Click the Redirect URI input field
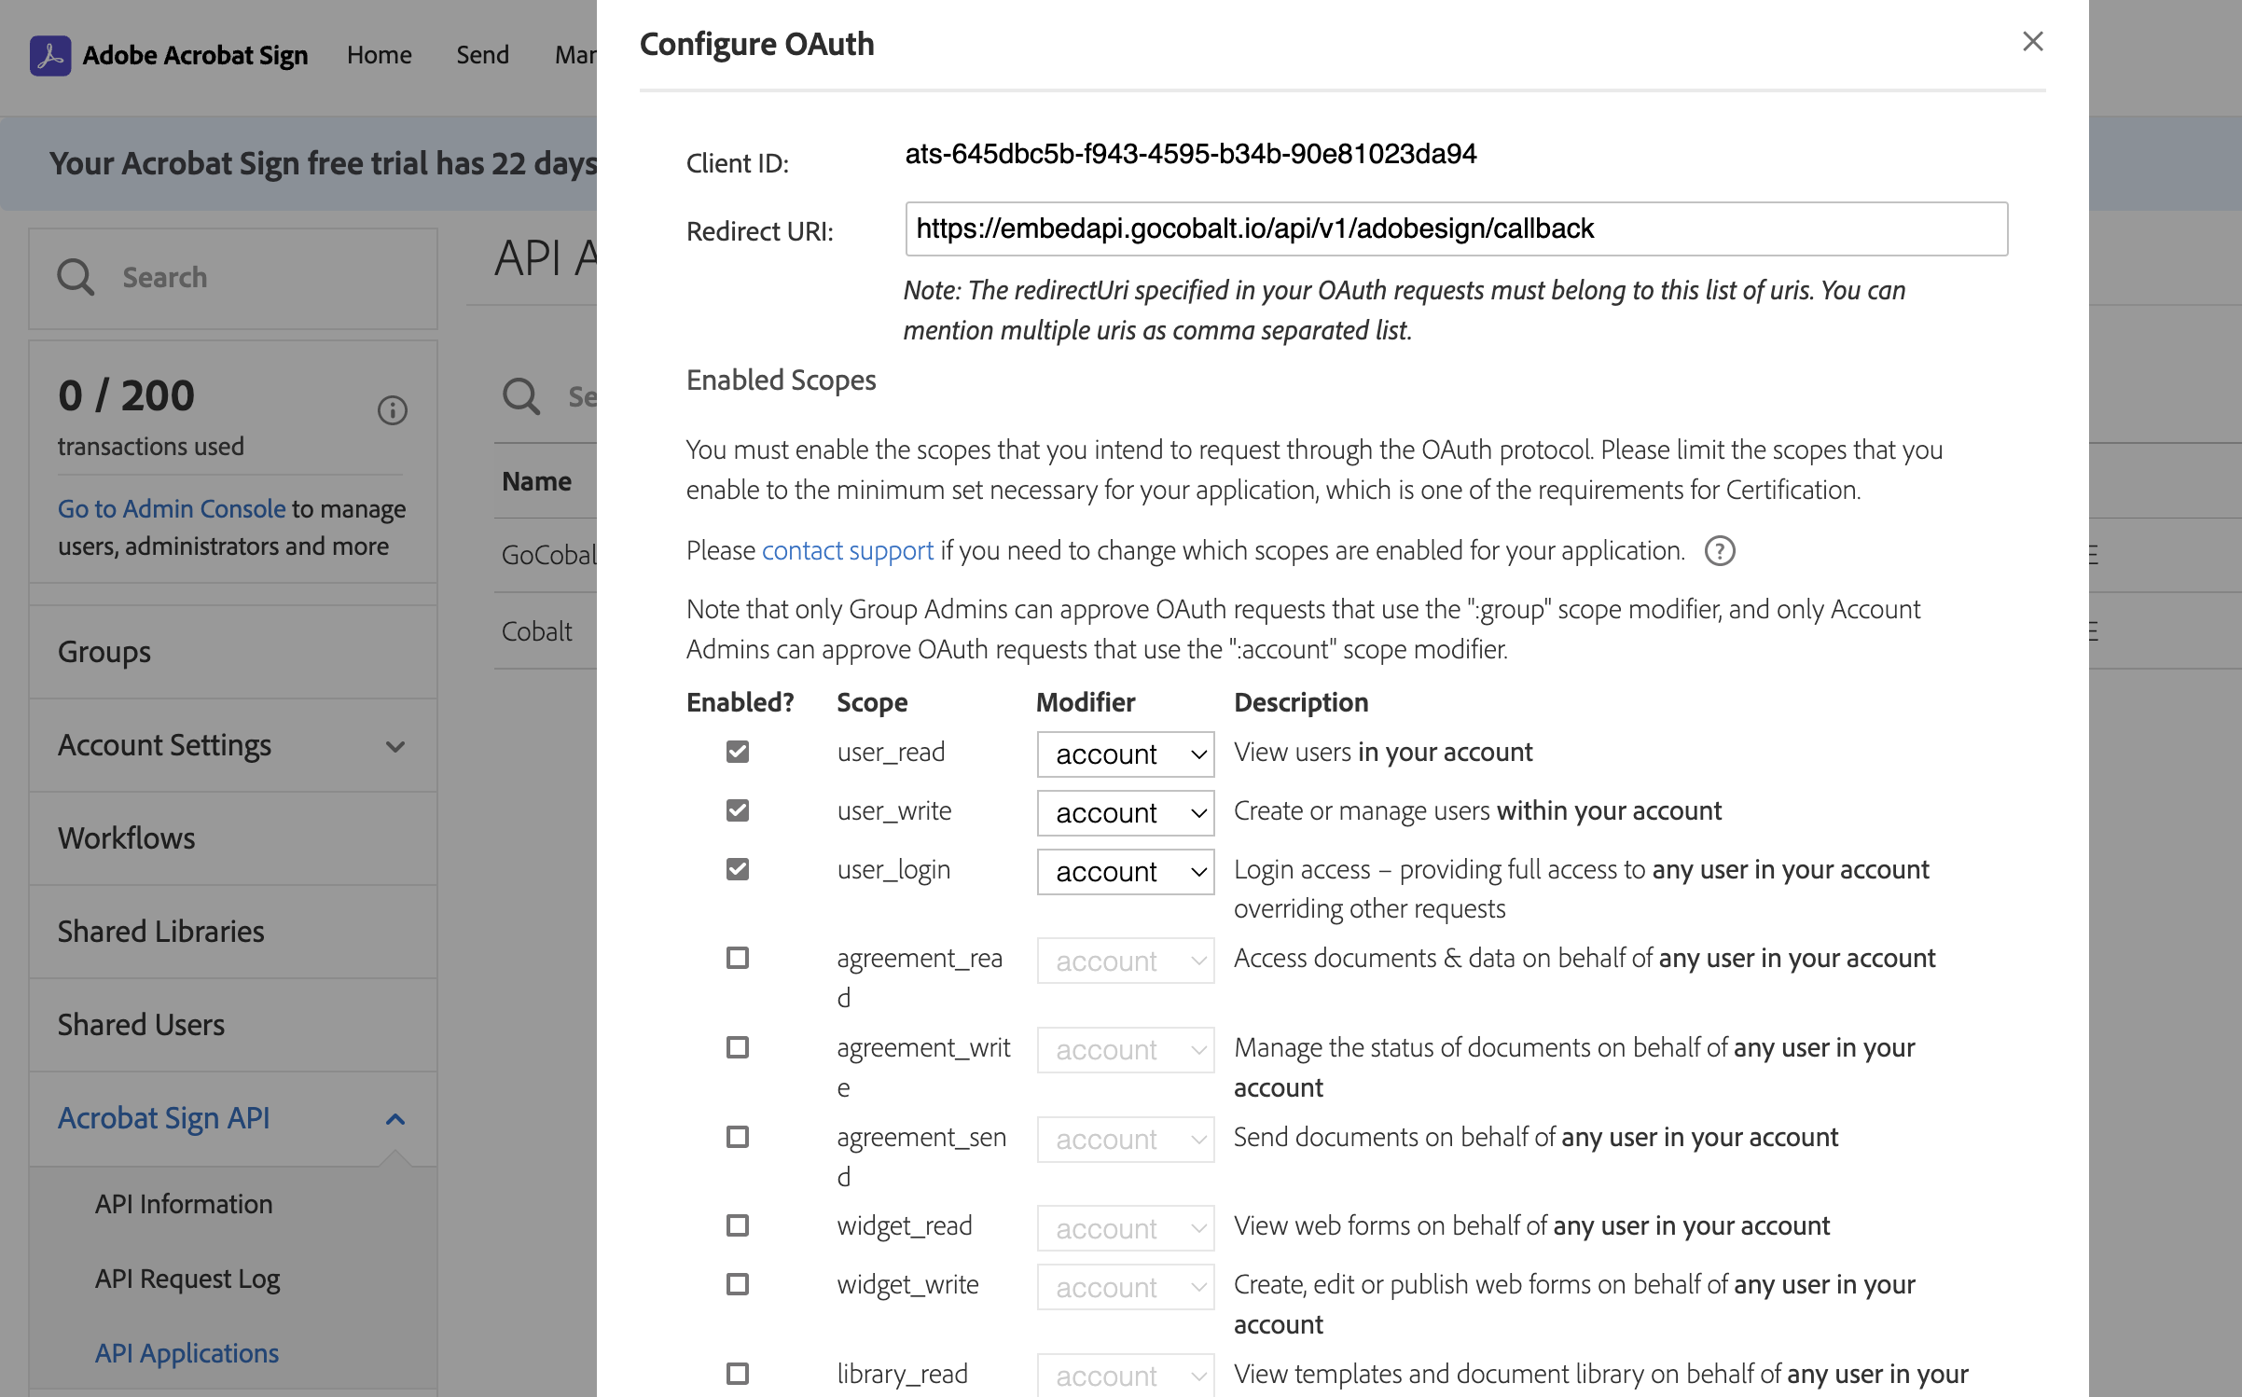 click(1455, 228)
